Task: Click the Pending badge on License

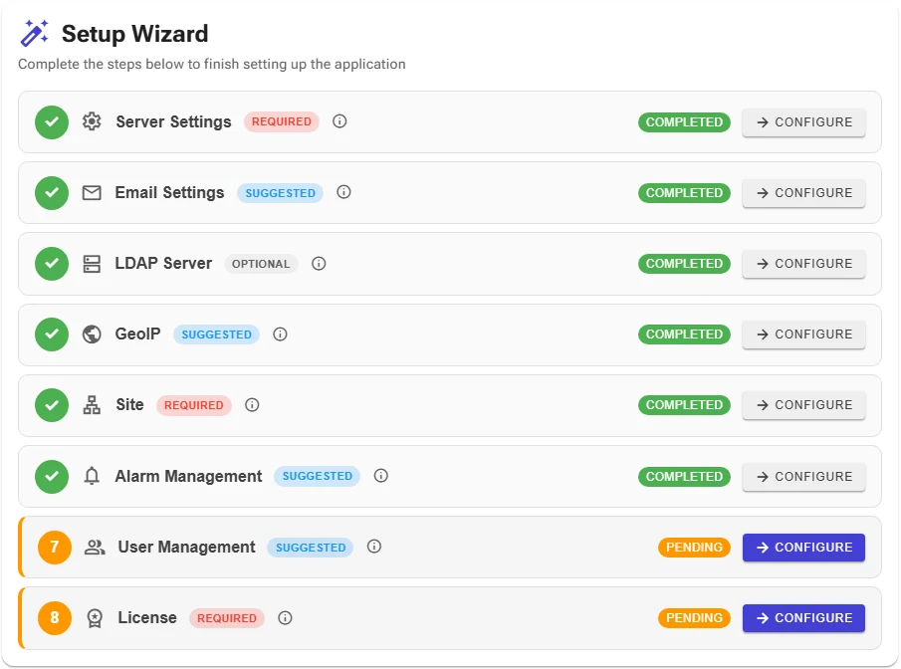Action: click(694, 618)
